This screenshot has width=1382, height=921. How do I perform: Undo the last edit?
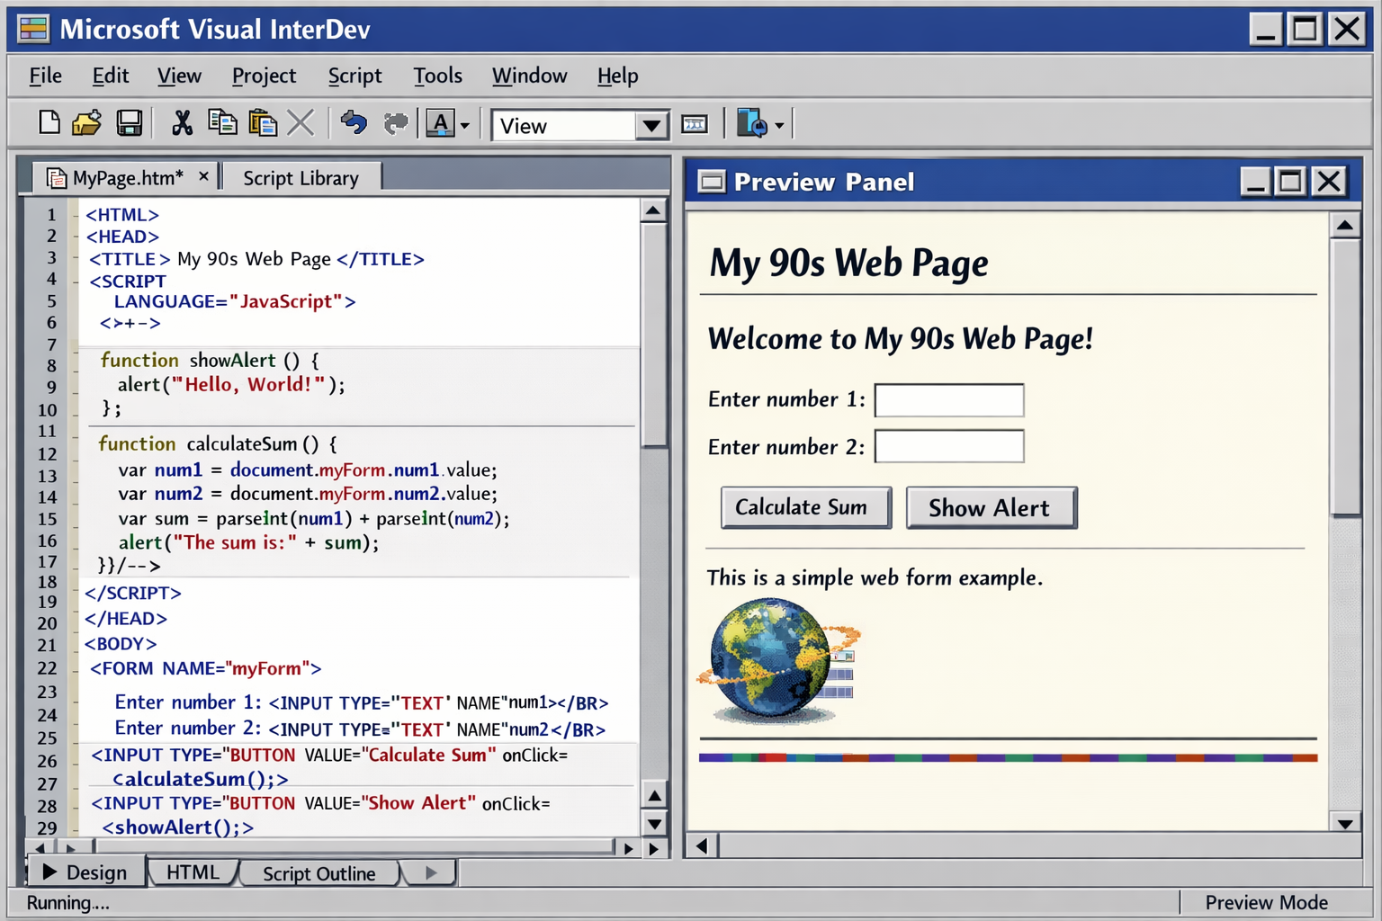[x=354, y=123]
